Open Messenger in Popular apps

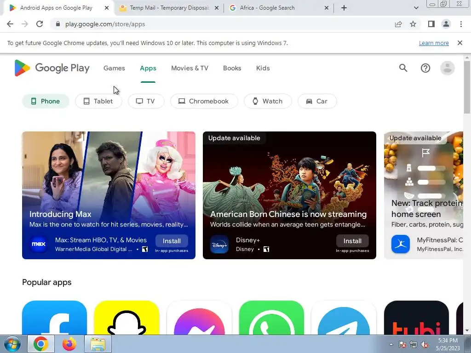(199, 318)
